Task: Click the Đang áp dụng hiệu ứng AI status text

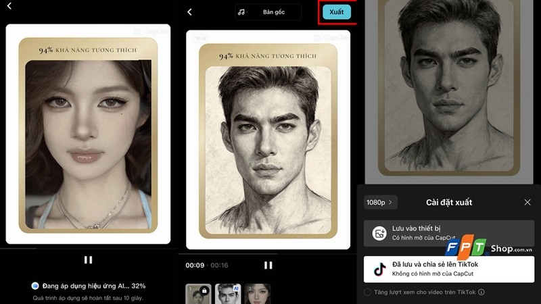Action: [94, 286]
